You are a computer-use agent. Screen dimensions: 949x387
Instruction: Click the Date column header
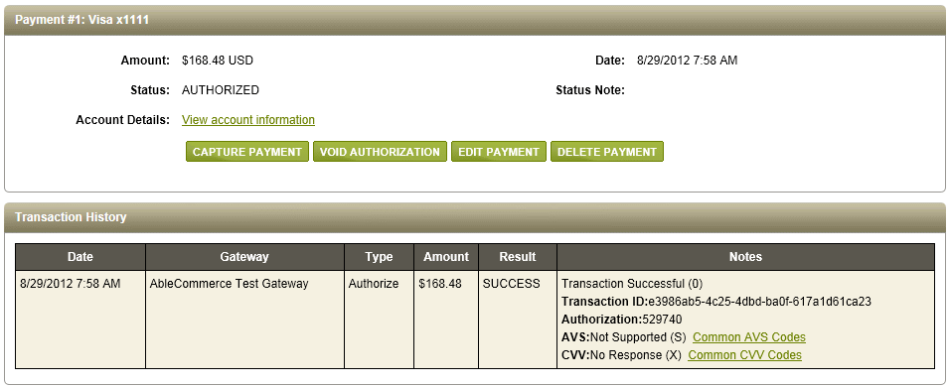click(x=80, y=257)
